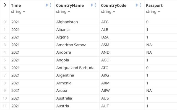This screenshot has height=110, width=177.
Task: Open CountryCode string type dropdown
Action: (108, 12)
